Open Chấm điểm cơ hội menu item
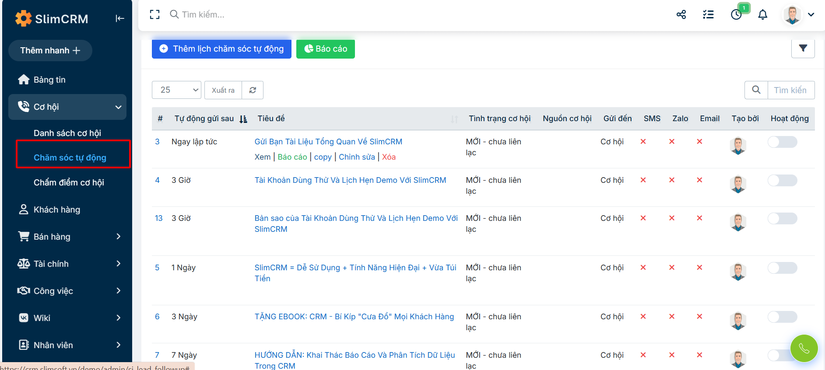The image size is (825, 370). coord(69,182)
